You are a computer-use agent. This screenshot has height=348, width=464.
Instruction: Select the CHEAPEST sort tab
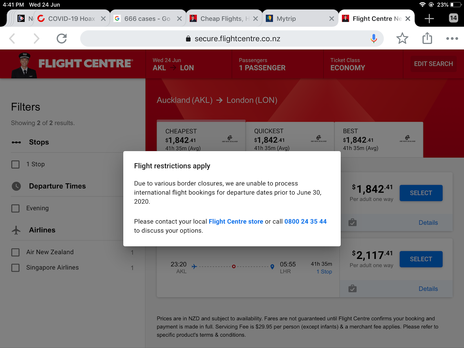pyautogui.click(x=201, y=136)
